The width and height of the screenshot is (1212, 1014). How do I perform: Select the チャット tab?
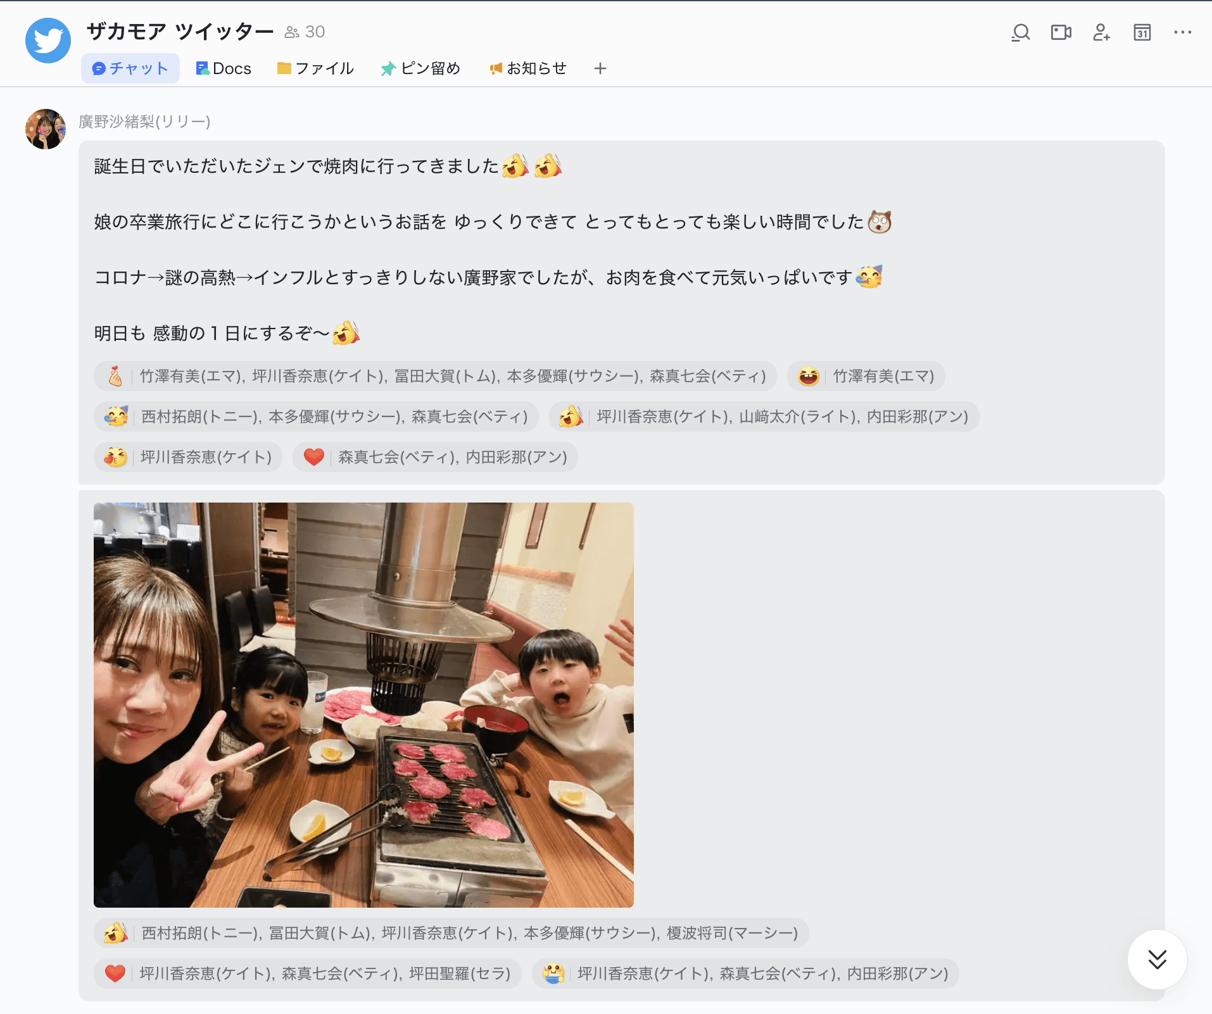point(130,68)
